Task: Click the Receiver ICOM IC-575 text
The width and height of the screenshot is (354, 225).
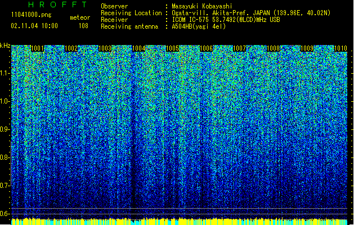Action: [226, 20]
